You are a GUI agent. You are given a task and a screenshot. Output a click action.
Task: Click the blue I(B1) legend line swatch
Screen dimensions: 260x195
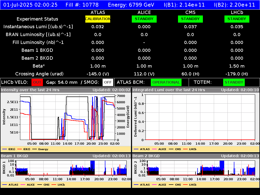pyautogui.click(x=5, y=149)
